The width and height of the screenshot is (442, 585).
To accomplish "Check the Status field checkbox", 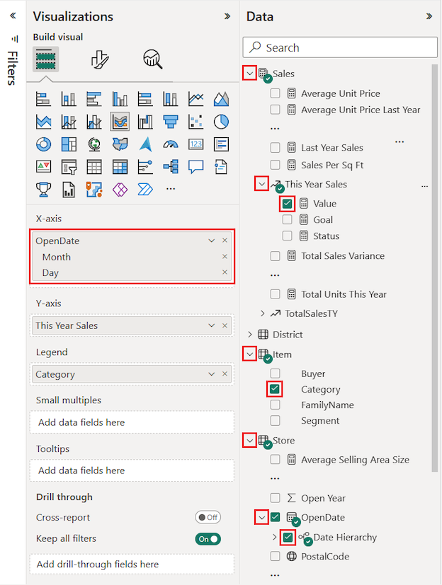I will 287,236.
